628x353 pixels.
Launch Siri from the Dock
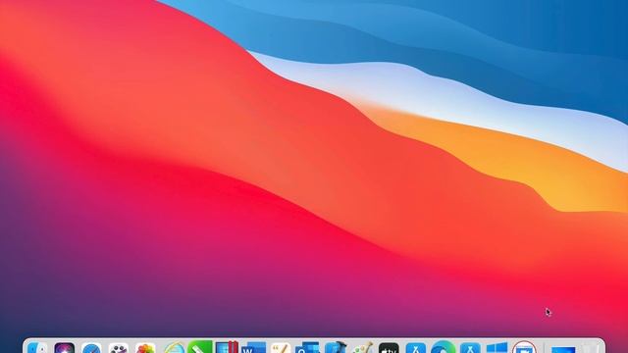(x=65, y=347)
